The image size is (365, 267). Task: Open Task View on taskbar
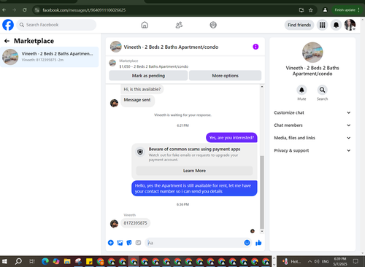click(32, 261)
